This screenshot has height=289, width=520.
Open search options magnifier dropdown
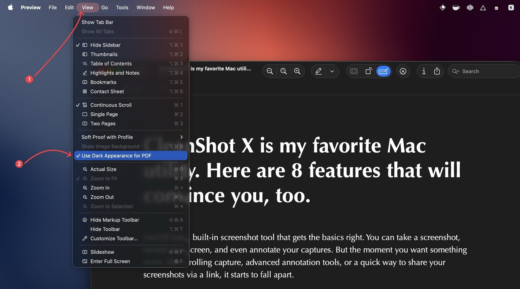point(456,71)
